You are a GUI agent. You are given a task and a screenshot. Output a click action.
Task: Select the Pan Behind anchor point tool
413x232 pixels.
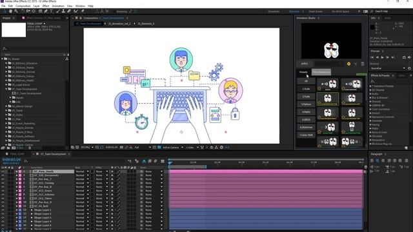coord(34,12)
